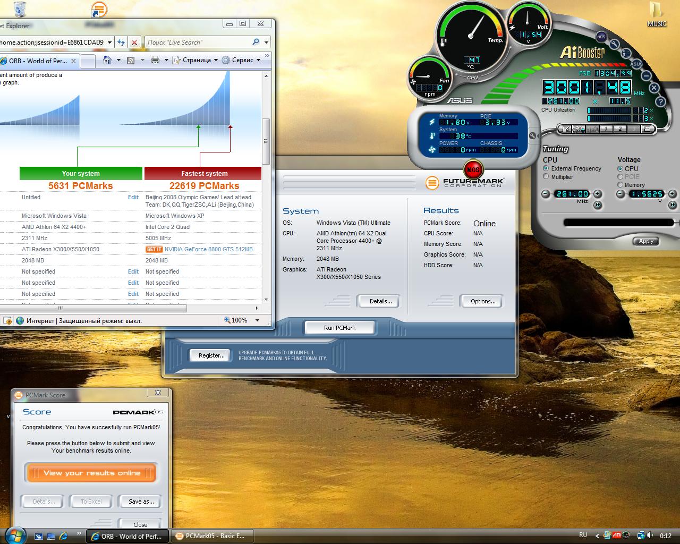
Task: Click Save as... in PCMark Score dialog
Action: (x=141, y=501)
